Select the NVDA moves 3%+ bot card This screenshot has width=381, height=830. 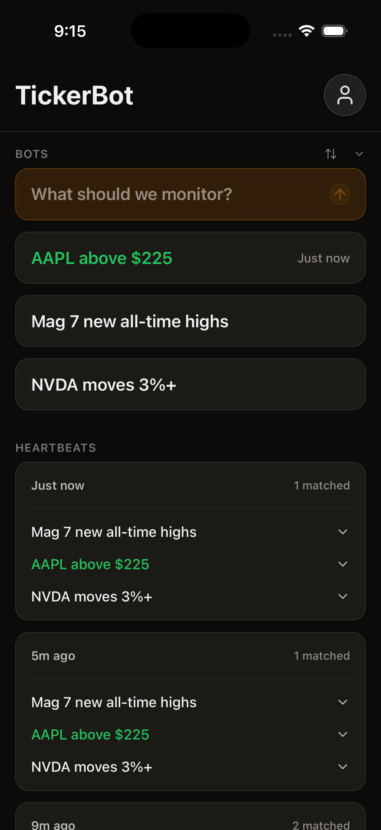click(x=190, y=384)
